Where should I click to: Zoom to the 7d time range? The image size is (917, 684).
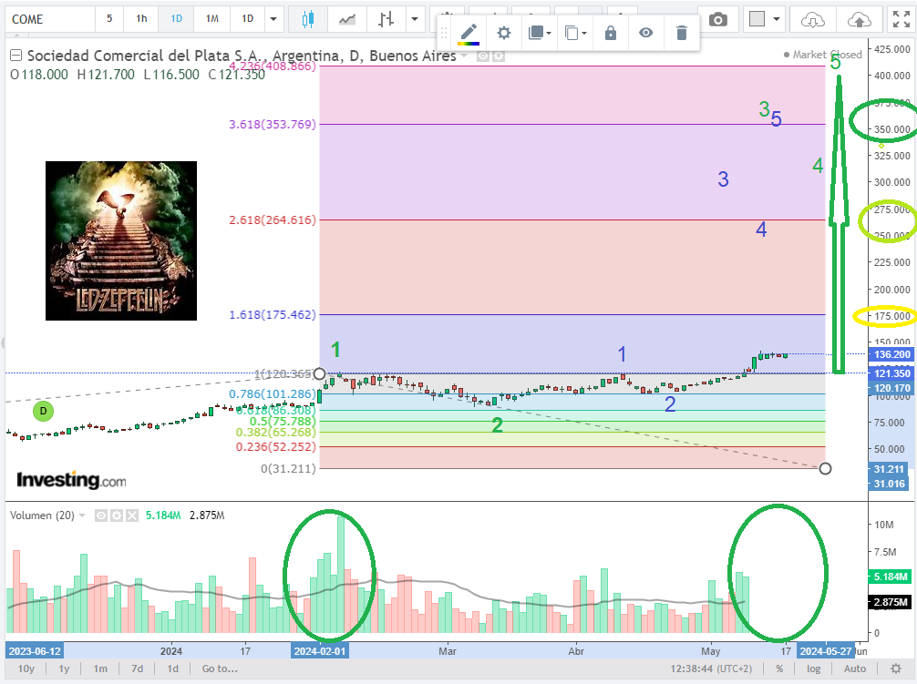[x=138, y=669]
